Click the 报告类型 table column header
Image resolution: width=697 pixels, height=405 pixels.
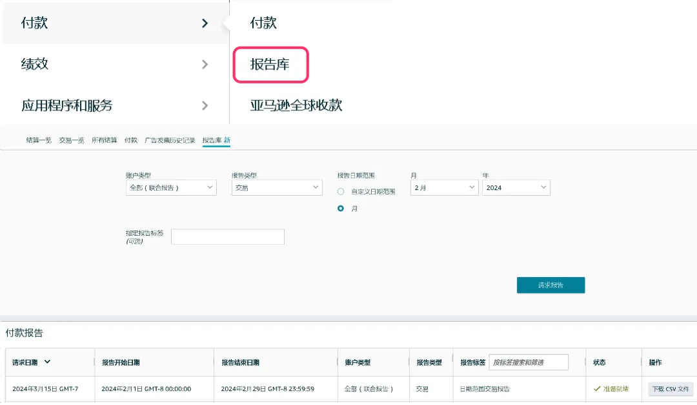point(429,362)
